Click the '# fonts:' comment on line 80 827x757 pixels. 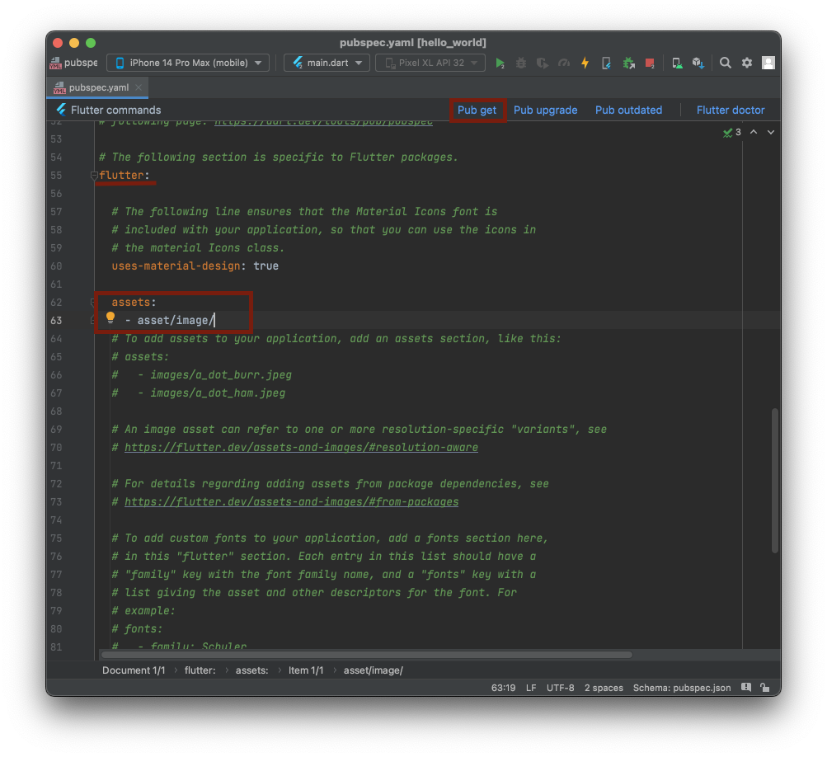coord(137,629)
